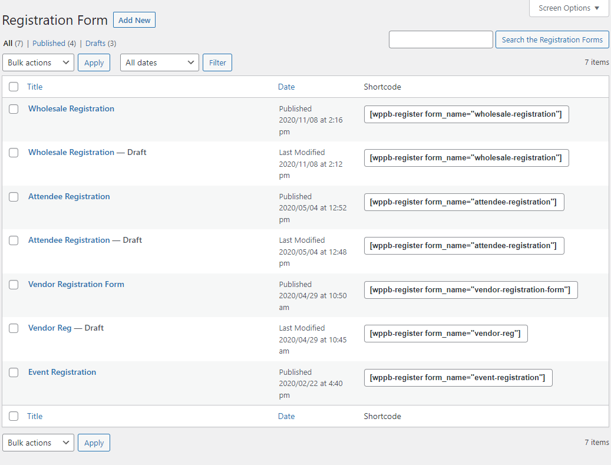611x465 pixels.
Task: Toggle the select-all checkbox in header
Action: point(14,87)
